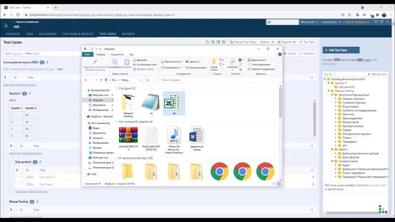The image size is (395, 222).
Task: Open Defects dropdown in TestRail toolbar
Action: click(267, 42)
